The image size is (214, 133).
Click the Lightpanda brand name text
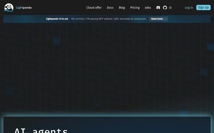click(24, 8)
